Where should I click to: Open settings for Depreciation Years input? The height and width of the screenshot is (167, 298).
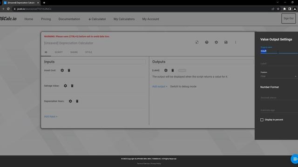[70, 101]
